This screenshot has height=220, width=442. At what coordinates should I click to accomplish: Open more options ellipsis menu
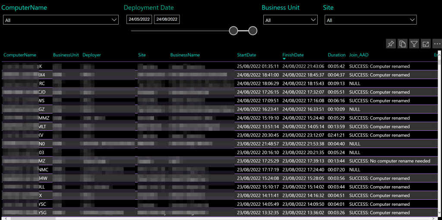coord(437,44)
